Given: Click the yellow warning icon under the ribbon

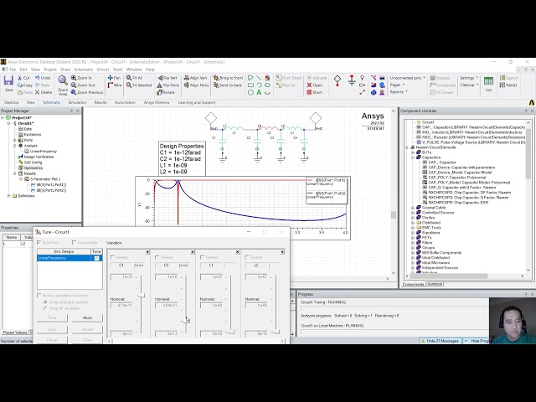Looking at the screenshot, I should (x=532, y=102).
